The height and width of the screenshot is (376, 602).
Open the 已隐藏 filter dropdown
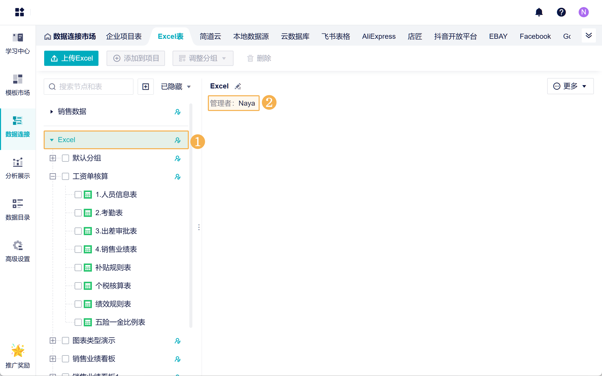point(175,87)
